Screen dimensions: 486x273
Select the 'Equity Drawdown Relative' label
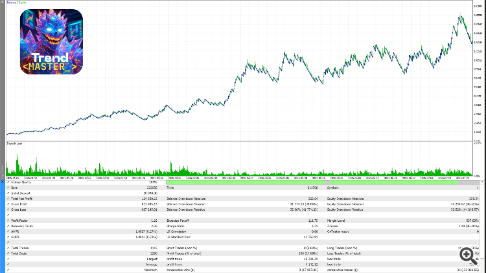pos(345,210)
